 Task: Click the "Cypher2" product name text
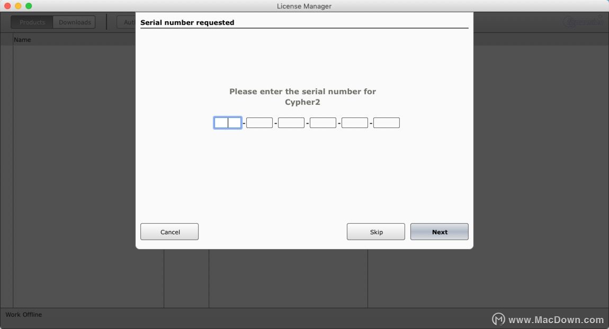(x=302, y=102)
